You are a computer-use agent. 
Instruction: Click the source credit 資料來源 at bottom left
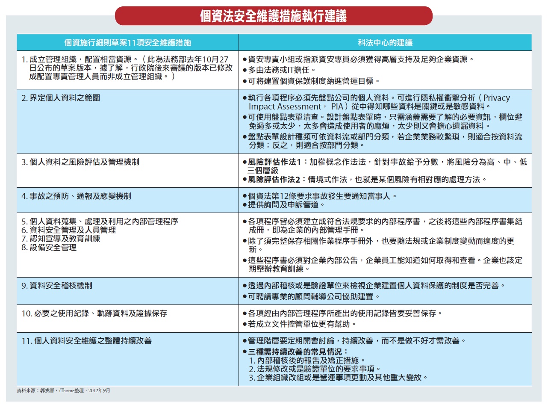click(x=63, y=390)
